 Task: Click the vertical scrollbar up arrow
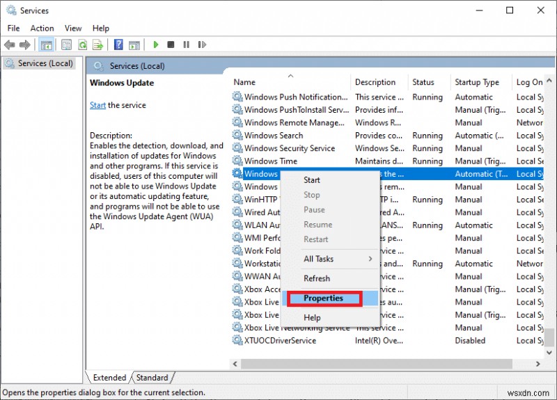(549, 81)
